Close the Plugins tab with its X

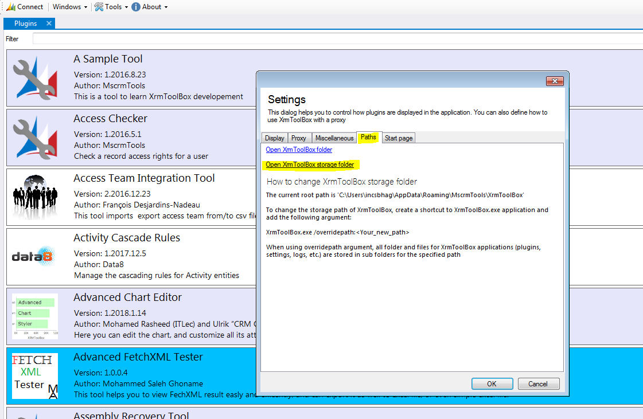pos(49,24)
